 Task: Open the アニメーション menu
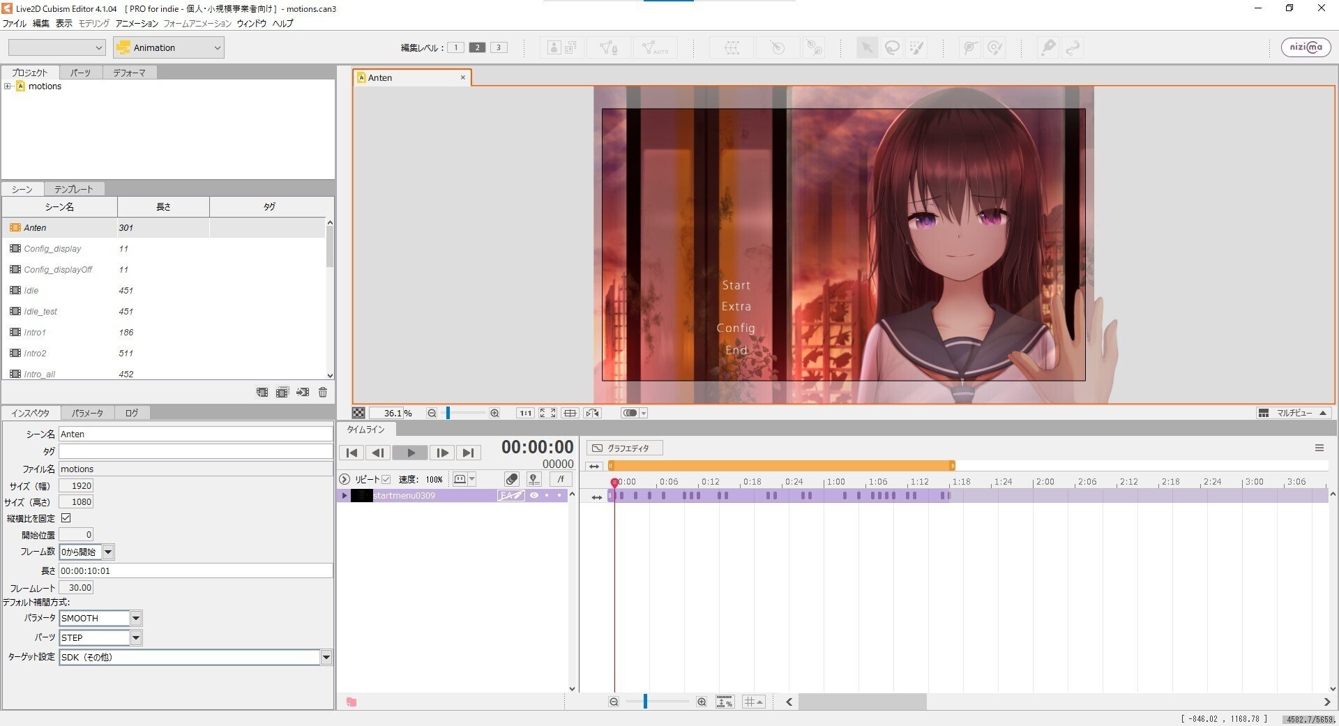click(x=137, y=23)
